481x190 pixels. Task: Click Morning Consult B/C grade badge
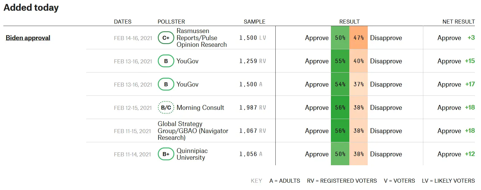(166, 108)
